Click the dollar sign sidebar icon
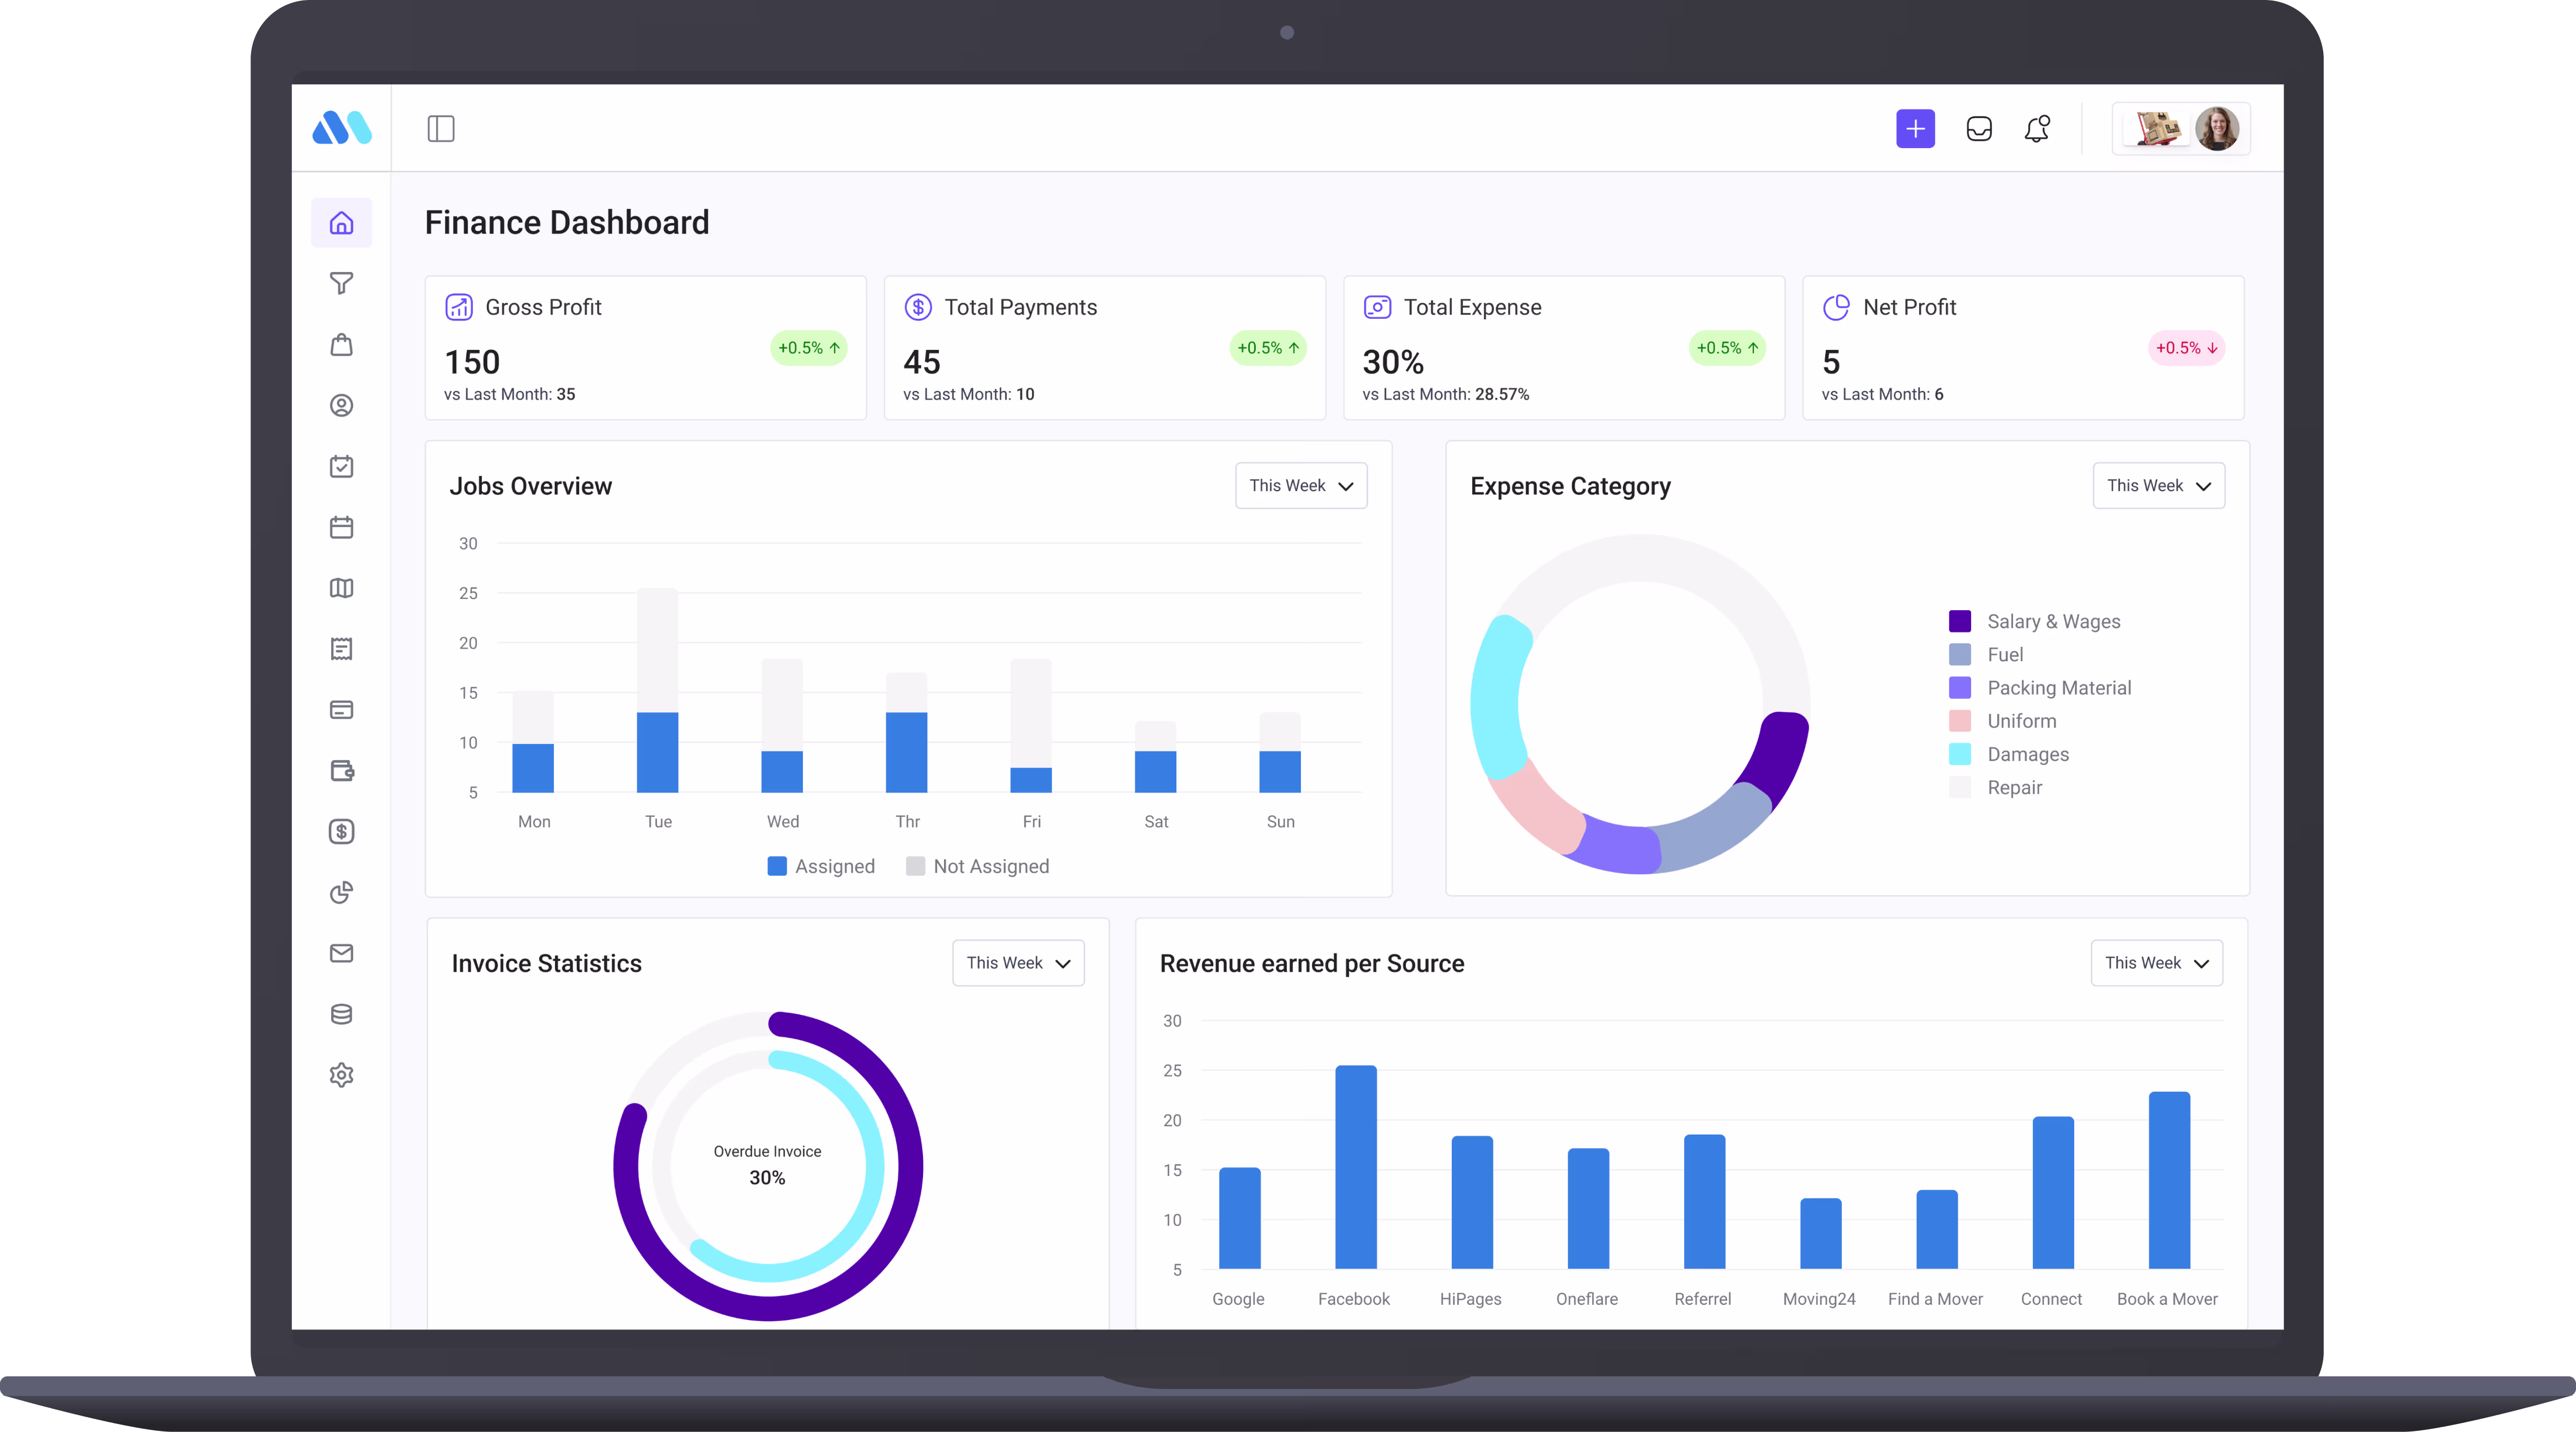Viewport: 2576px width, 1432px height. (341, 832)
